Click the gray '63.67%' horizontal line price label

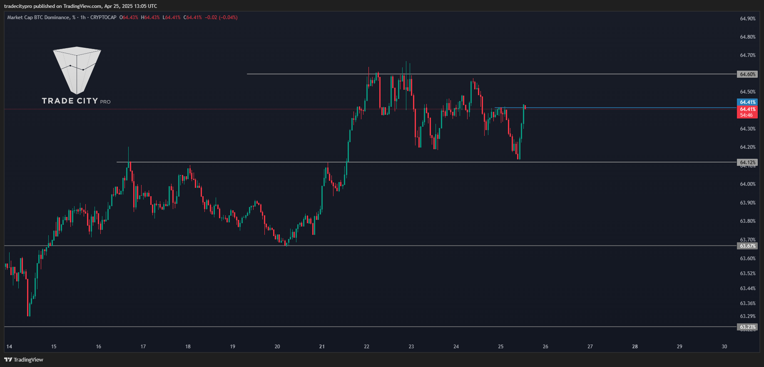click(747, 246)
